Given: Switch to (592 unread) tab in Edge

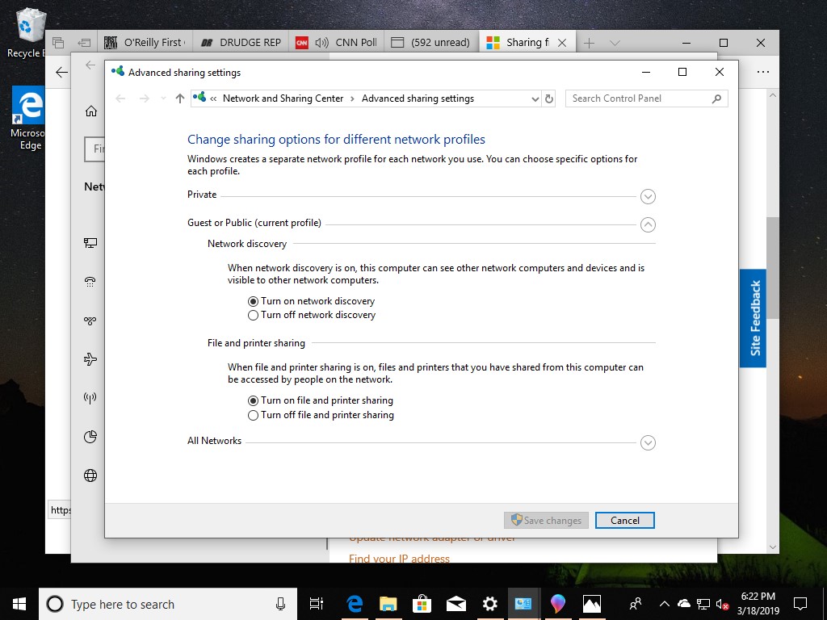Looking at the screenshot, I should (x=432, y=43).
